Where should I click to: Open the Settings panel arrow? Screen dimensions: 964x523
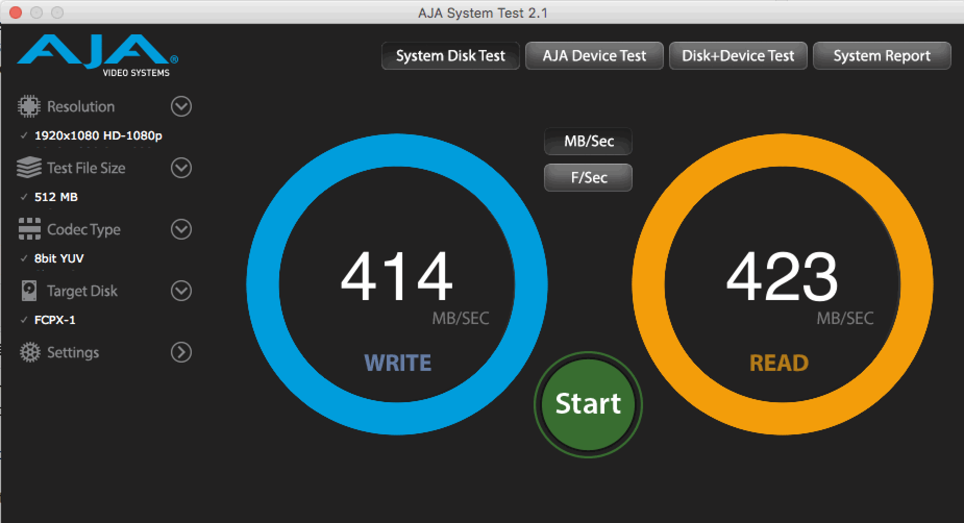coord(181,352)
